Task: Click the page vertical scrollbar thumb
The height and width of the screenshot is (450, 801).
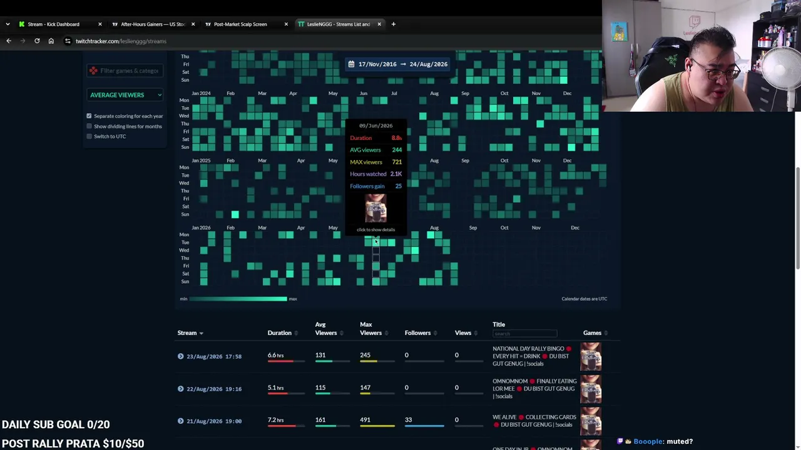Action: pyautogui.click(x=798, y=219)
